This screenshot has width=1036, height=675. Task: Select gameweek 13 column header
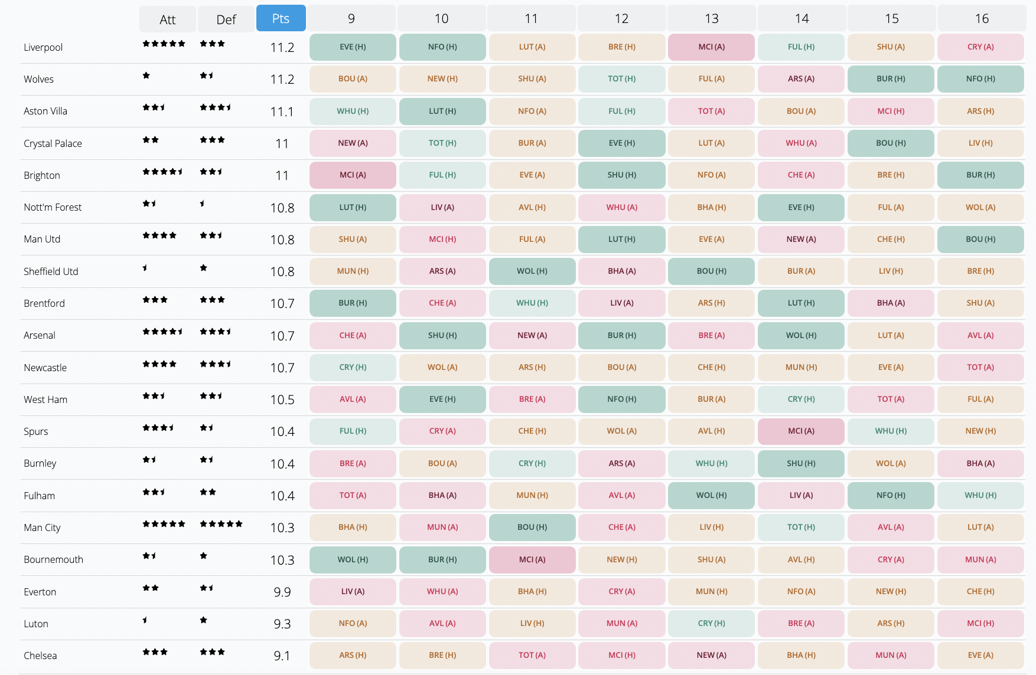pos(712,18)
